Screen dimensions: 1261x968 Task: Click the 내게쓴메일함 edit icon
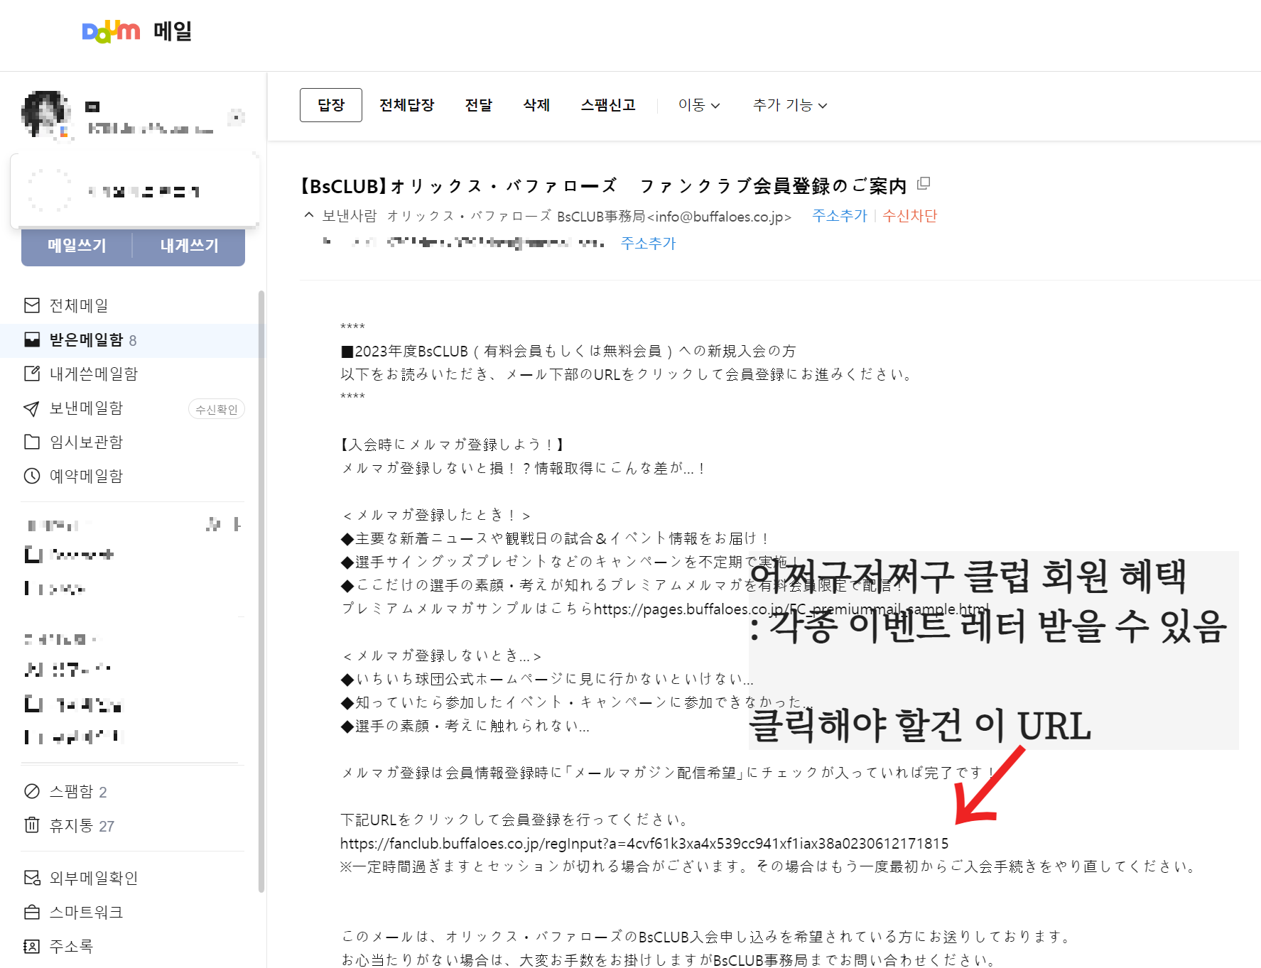[32, 374]
